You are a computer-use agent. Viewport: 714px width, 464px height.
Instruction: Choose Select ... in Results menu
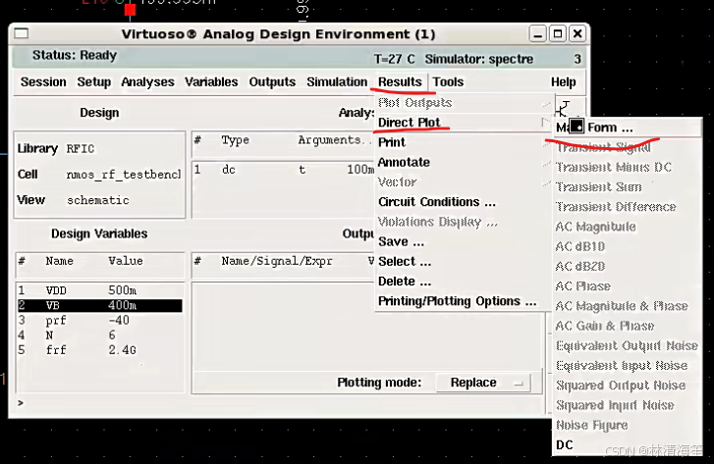pyautogui.click(x=463, y=262)
